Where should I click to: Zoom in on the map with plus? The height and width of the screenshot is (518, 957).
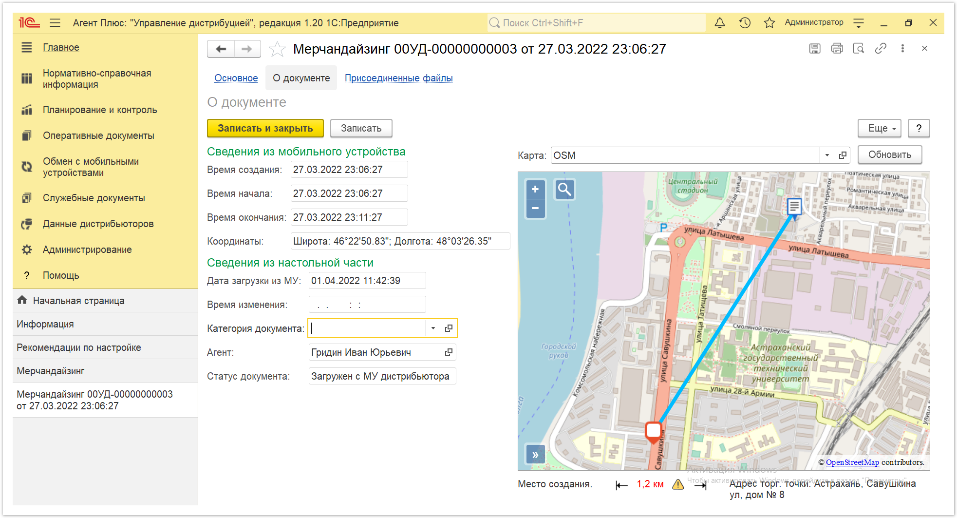[x=535, y=189]
